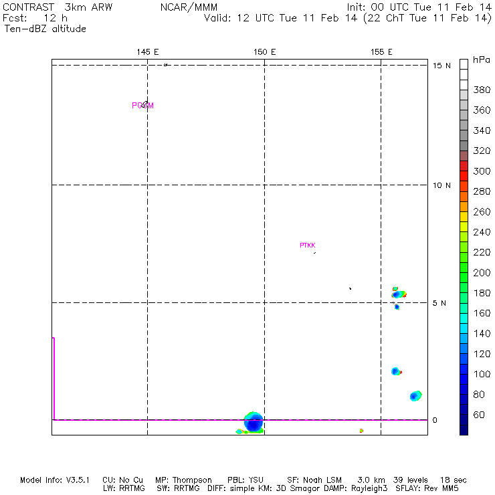Click the 60 colorbar value
495x495 pixels.
[479, 415]
